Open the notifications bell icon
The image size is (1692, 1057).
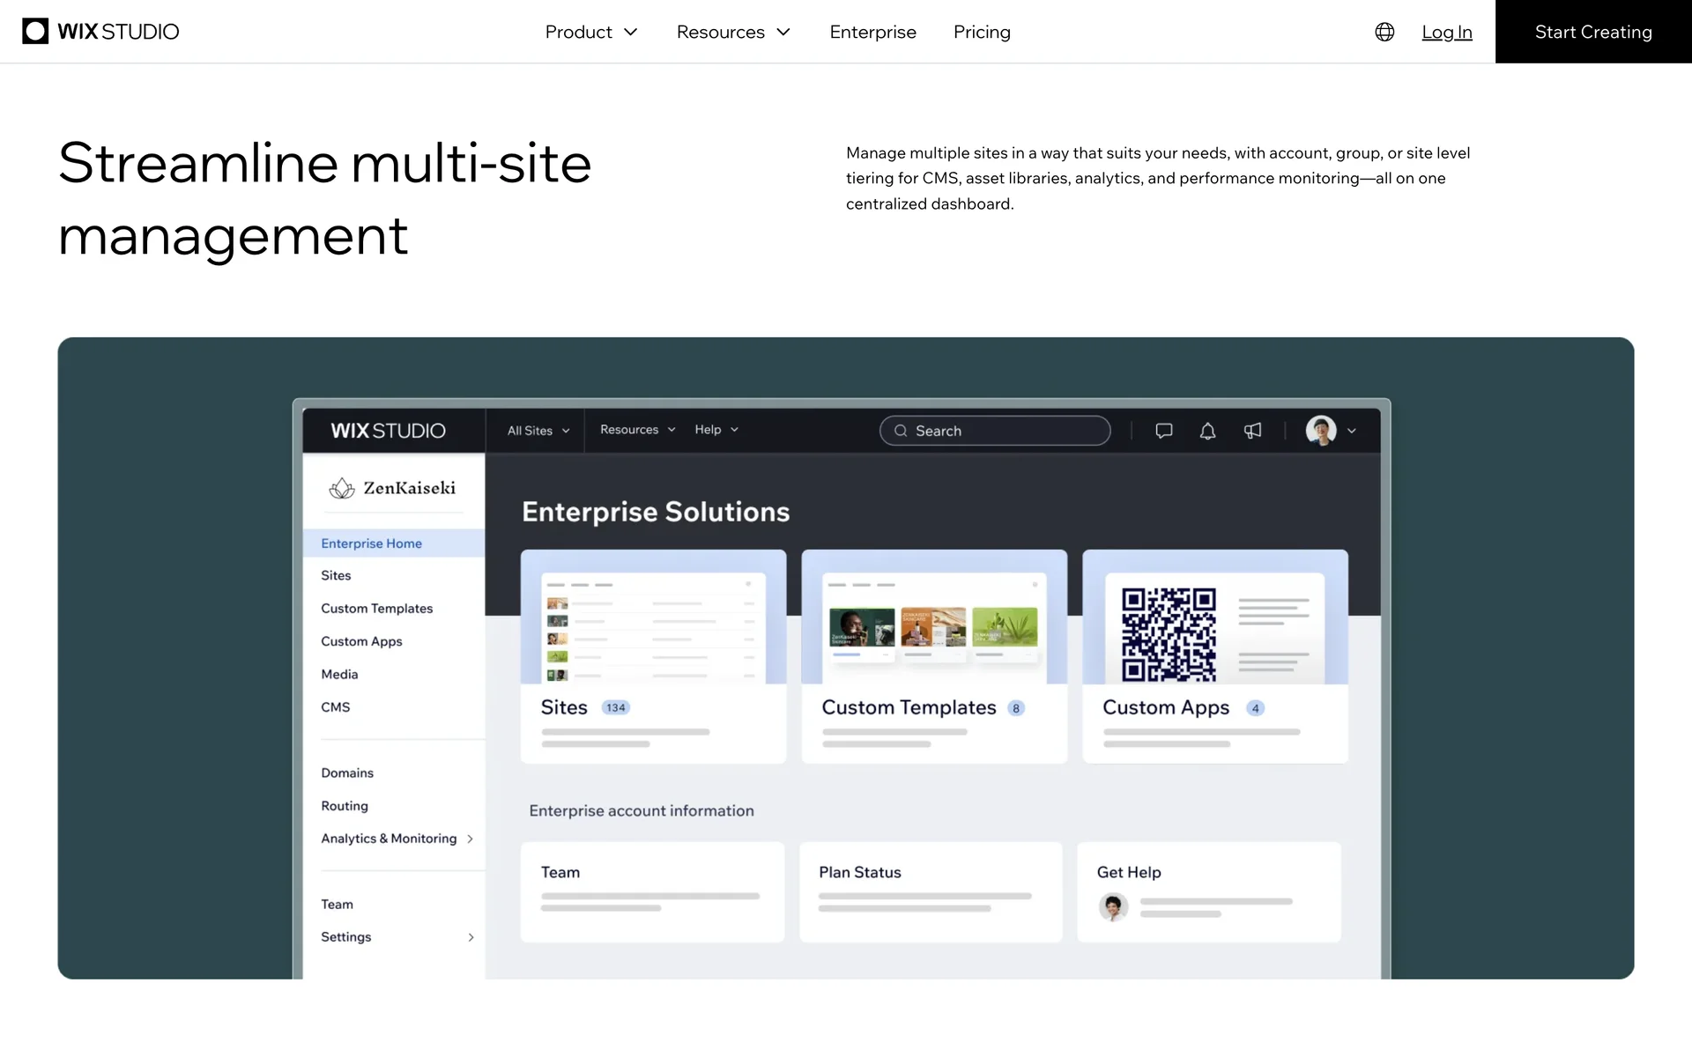[1207, 431]
